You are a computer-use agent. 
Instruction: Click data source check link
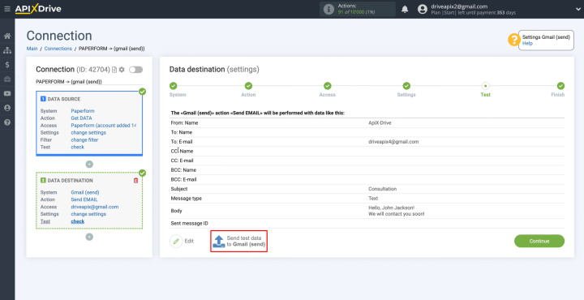coord(78,147)
